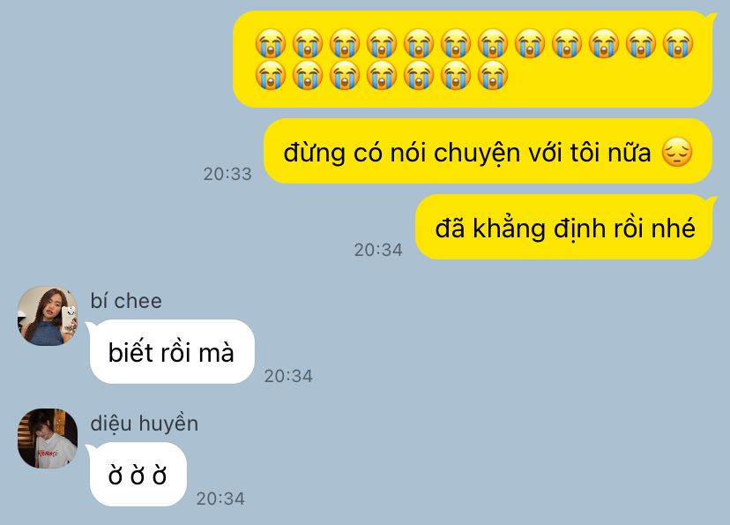Image resolution: width=730 pixels, height=525 pixels.
Task: Click the last crying emoji in second row
Action: 493,74
